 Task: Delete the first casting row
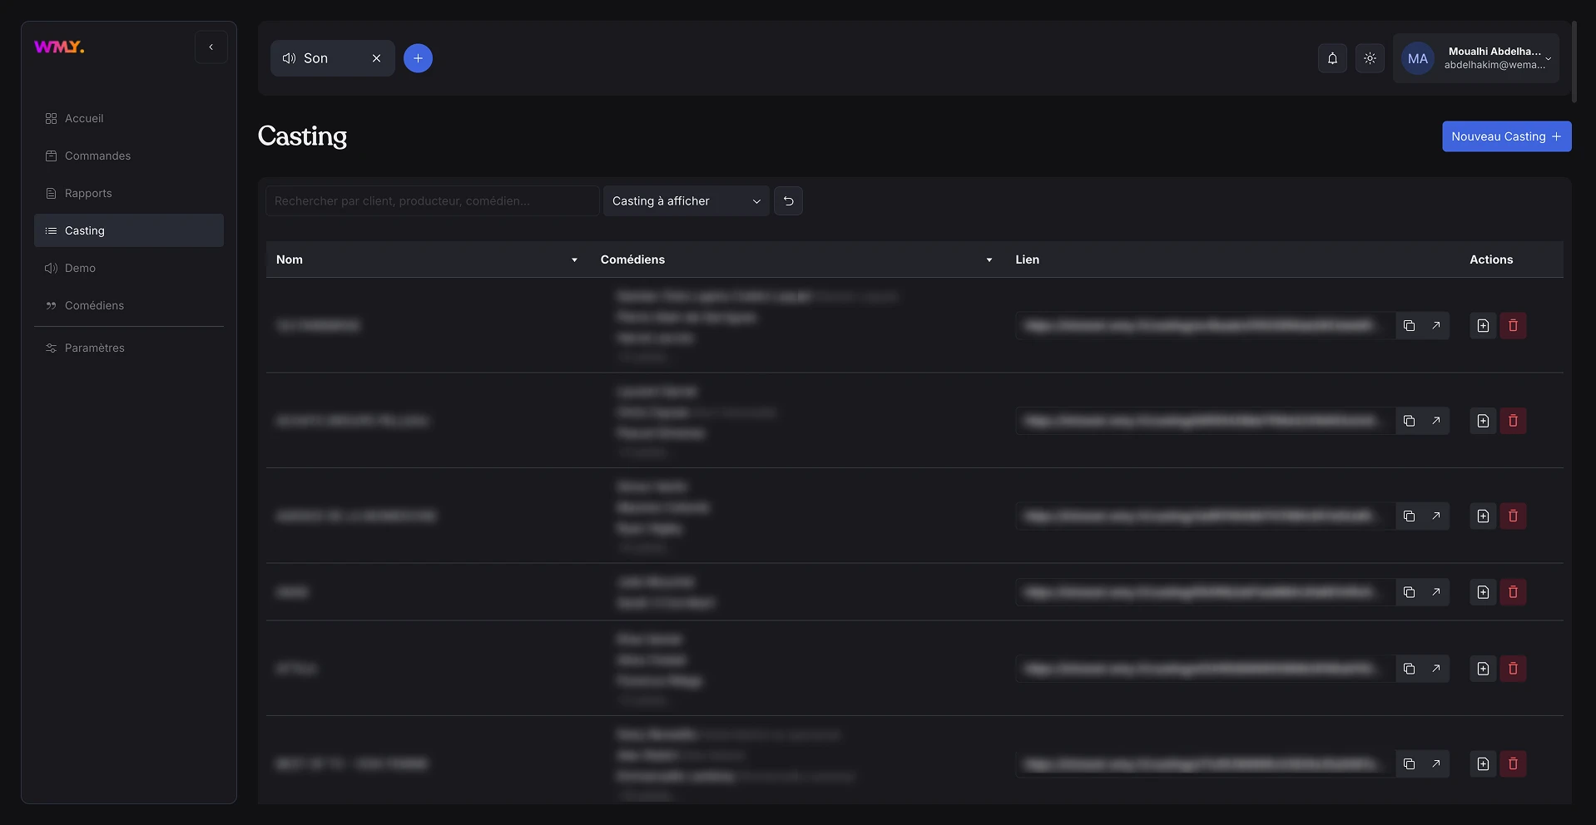pos(1513,326)
